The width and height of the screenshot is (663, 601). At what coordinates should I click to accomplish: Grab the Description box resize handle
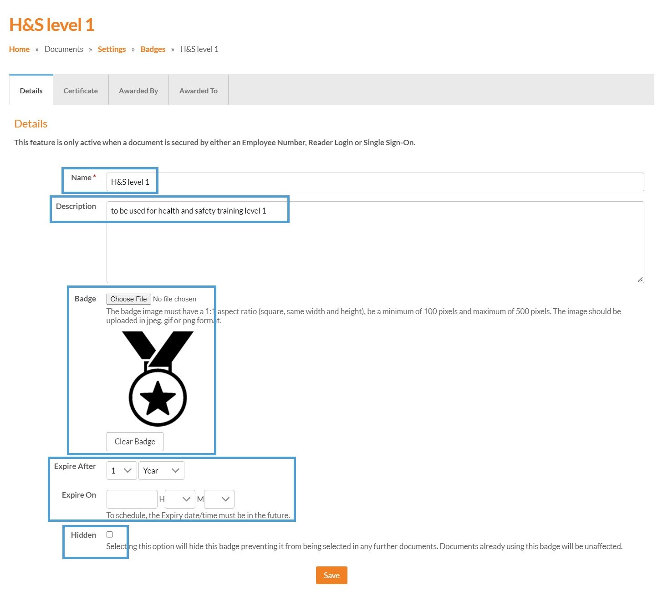pyautogui.click(x=640, y=280)
